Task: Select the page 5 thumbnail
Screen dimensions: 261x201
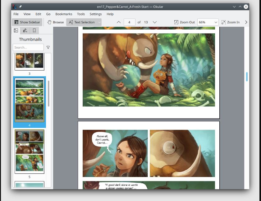Action: [30, 152]
